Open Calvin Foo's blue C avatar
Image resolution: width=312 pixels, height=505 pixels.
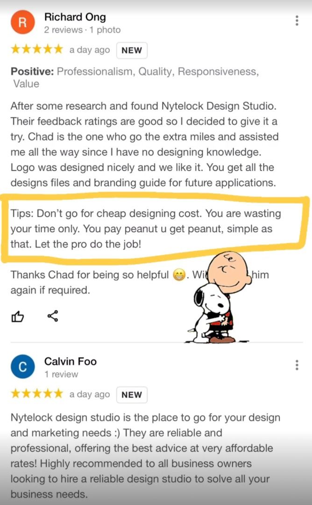coord(22,367)
